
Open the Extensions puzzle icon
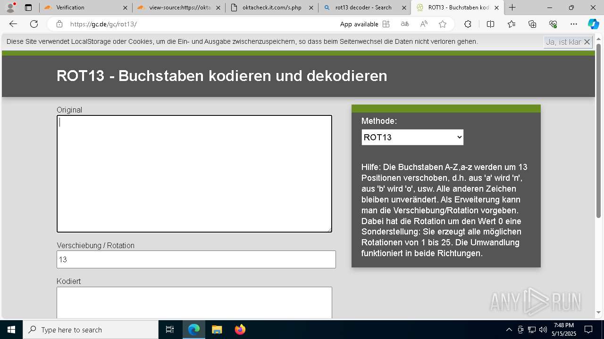[x=468, y=24]
